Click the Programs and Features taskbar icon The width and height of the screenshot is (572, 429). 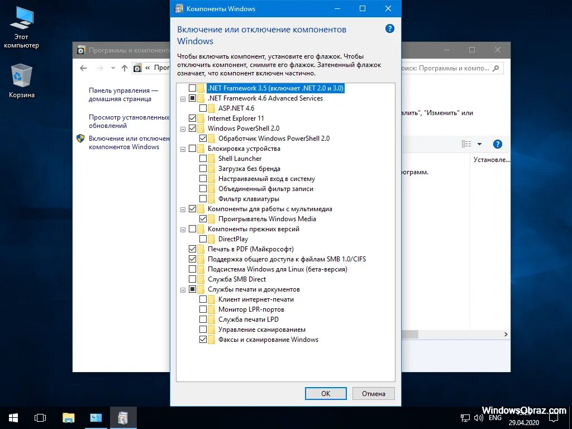tap(123, 418)
